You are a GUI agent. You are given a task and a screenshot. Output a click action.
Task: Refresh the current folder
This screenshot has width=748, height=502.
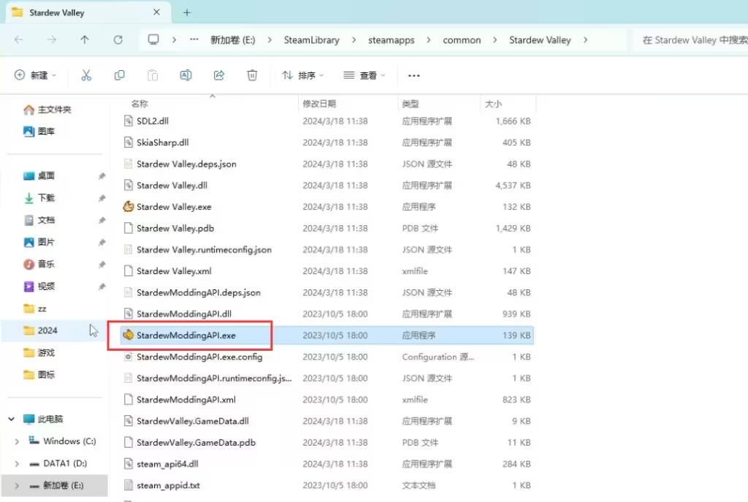click(x=118, y=39)
